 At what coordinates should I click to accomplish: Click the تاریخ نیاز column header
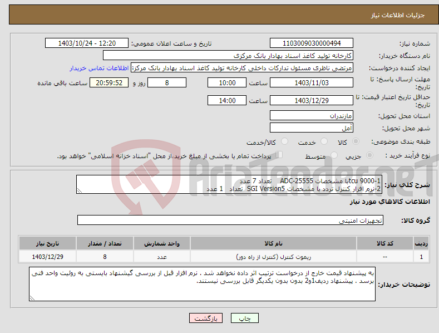48,243
